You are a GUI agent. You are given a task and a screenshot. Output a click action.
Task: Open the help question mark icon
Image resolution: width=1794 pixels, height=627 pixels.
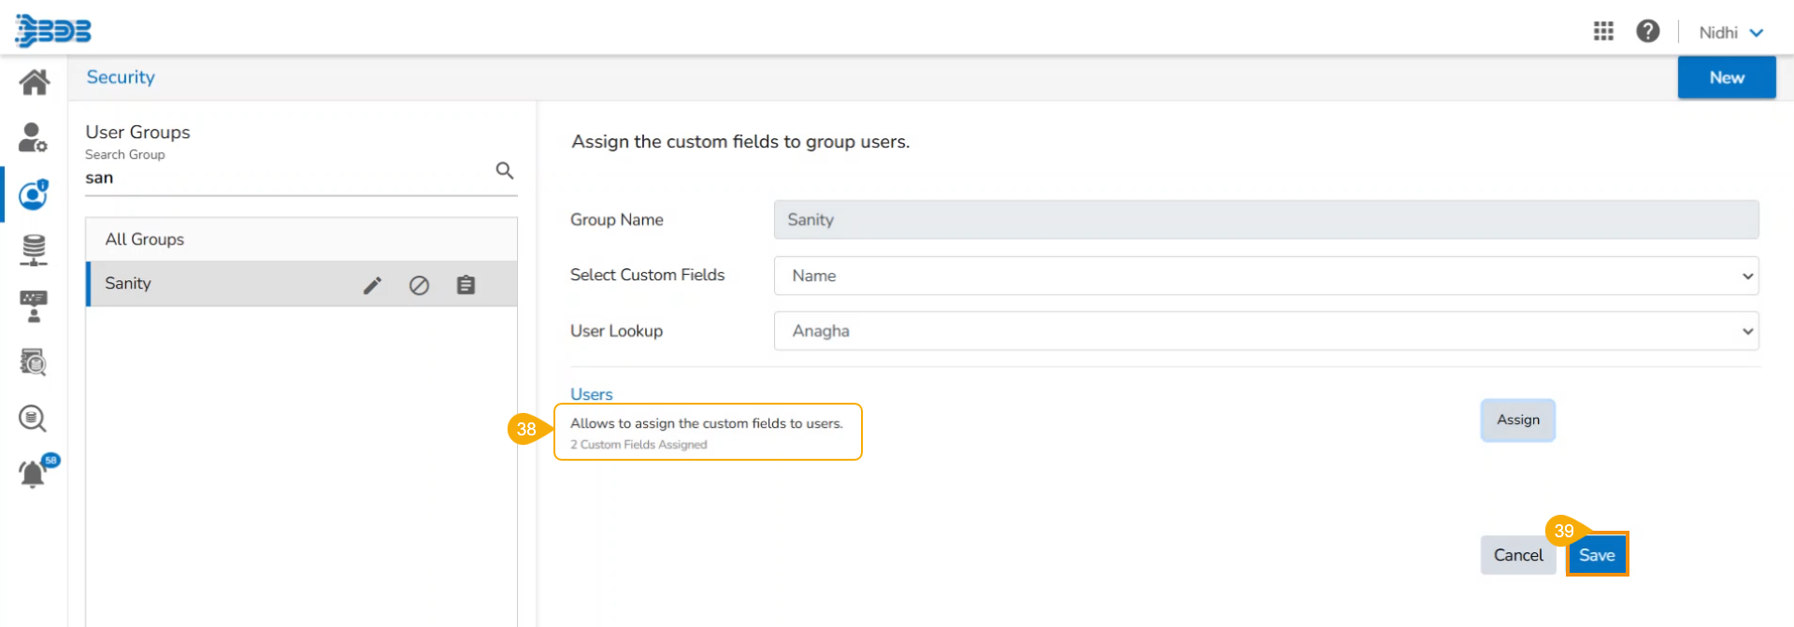(x=1647, y=32)
